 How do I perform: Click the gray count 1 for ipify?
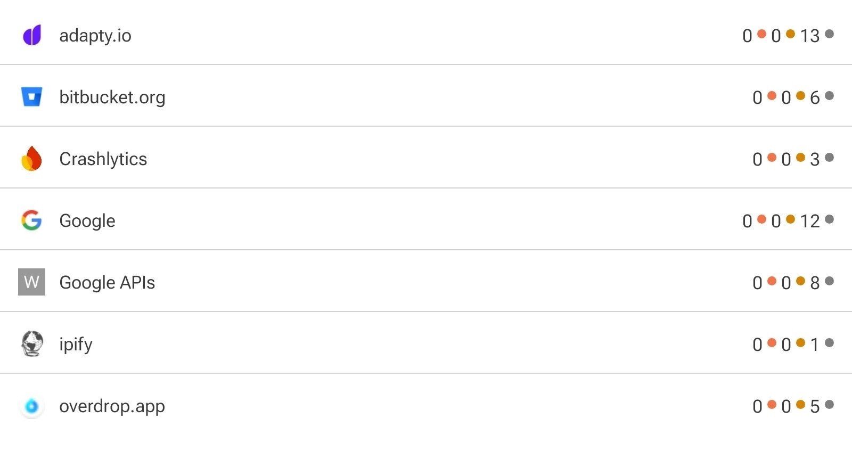pyautogui.click(x=815, y=345)
